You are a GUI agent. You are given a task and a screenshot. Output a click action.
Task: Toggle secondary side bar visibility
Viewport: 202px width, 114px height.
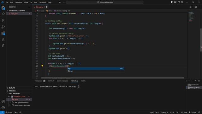point(179,2)
